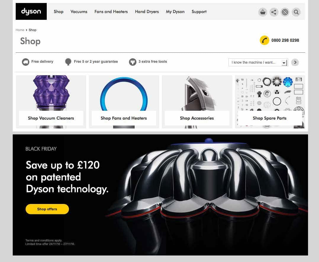The height and width of the screenshot is (262, 319).
Task: Open the Vacuums menu
Action: [x=79, y=12]
